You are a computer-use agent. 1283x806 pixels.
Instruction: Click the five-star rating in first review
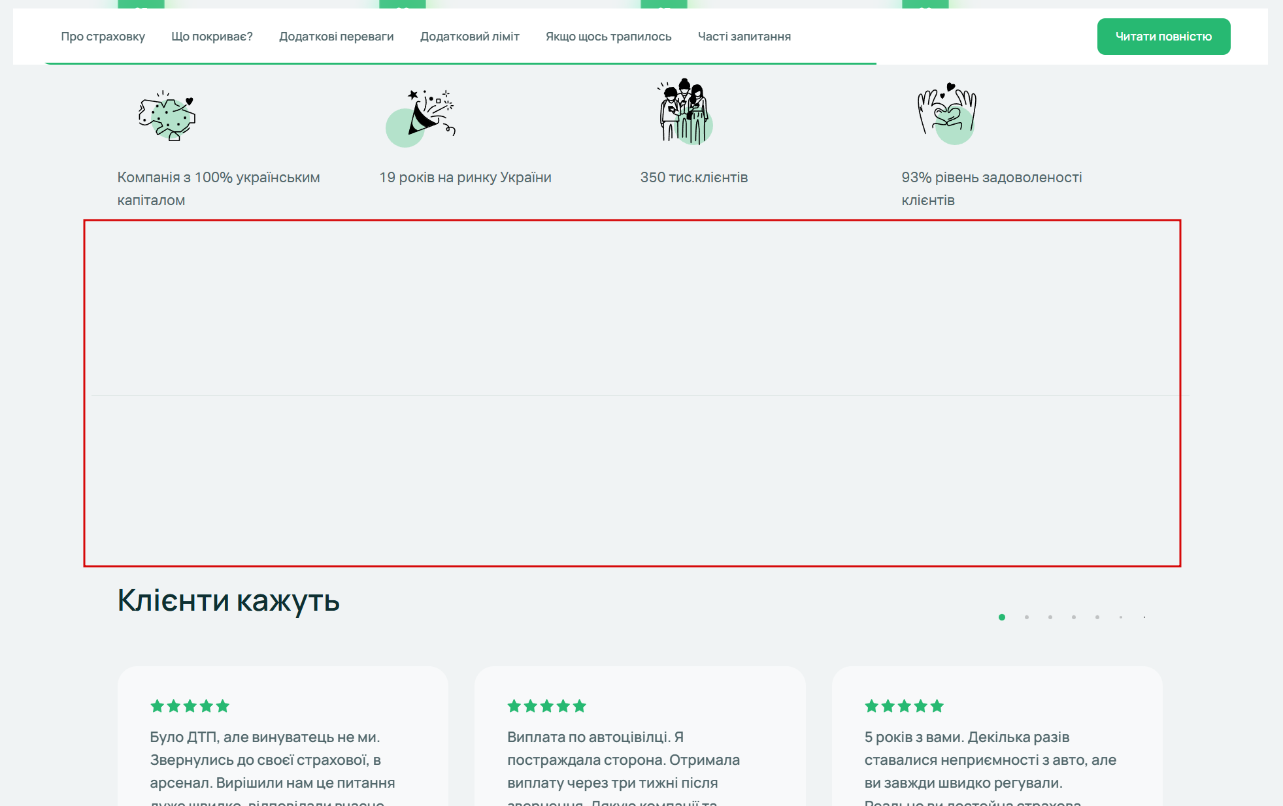pyautogui.click(x=190, y=706)
